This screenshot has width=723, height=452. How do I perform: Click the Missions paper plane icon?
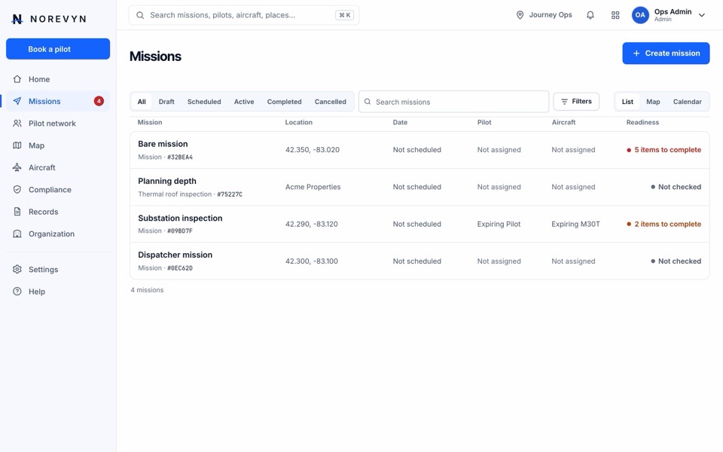click(17, 101)
